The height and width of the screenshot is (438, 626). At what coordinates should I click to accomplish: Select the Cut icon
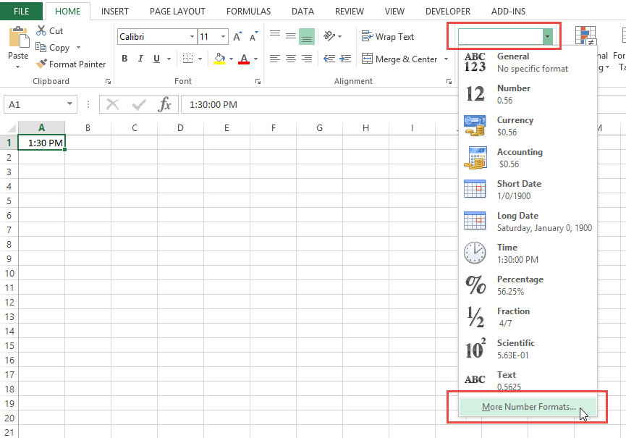point(42,30)
